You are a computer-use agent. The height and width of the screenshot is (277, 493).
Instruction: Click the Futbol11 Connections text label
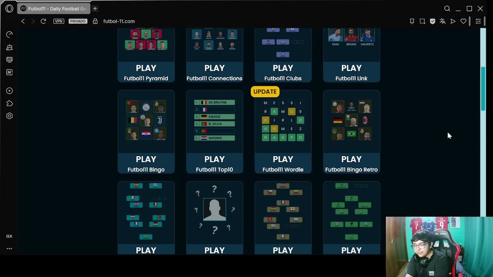(x=215, y=78)
